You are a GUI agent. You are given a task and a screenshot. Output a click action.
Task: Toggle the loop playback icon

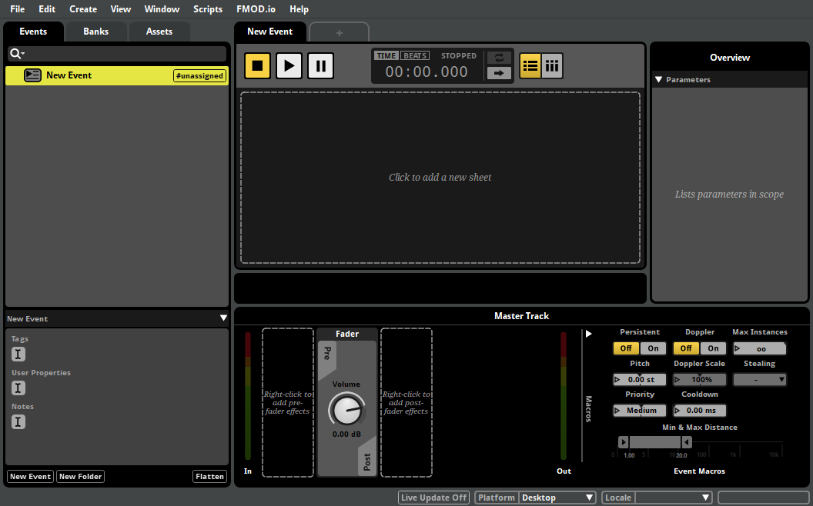tap(499, 58)
